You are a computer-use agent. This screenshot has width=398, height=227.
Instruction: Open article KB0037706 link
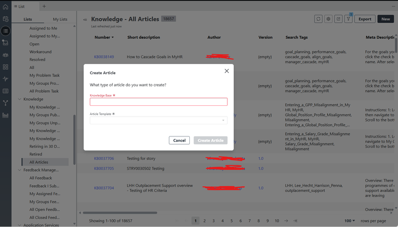[x=104, y=158]
